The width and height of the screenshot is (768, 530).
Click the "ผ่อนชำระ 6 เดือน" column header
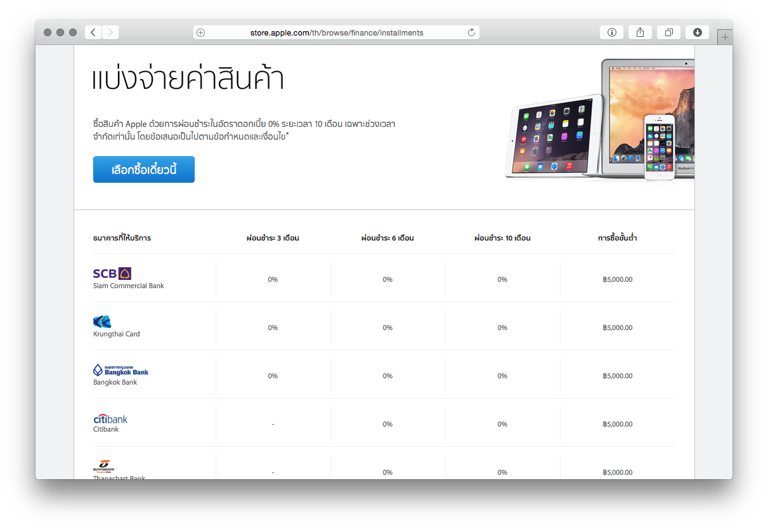coord(387,238)
